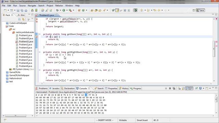
Task: Click the Run External Tools icon
Action: click(x=70, y=10)
